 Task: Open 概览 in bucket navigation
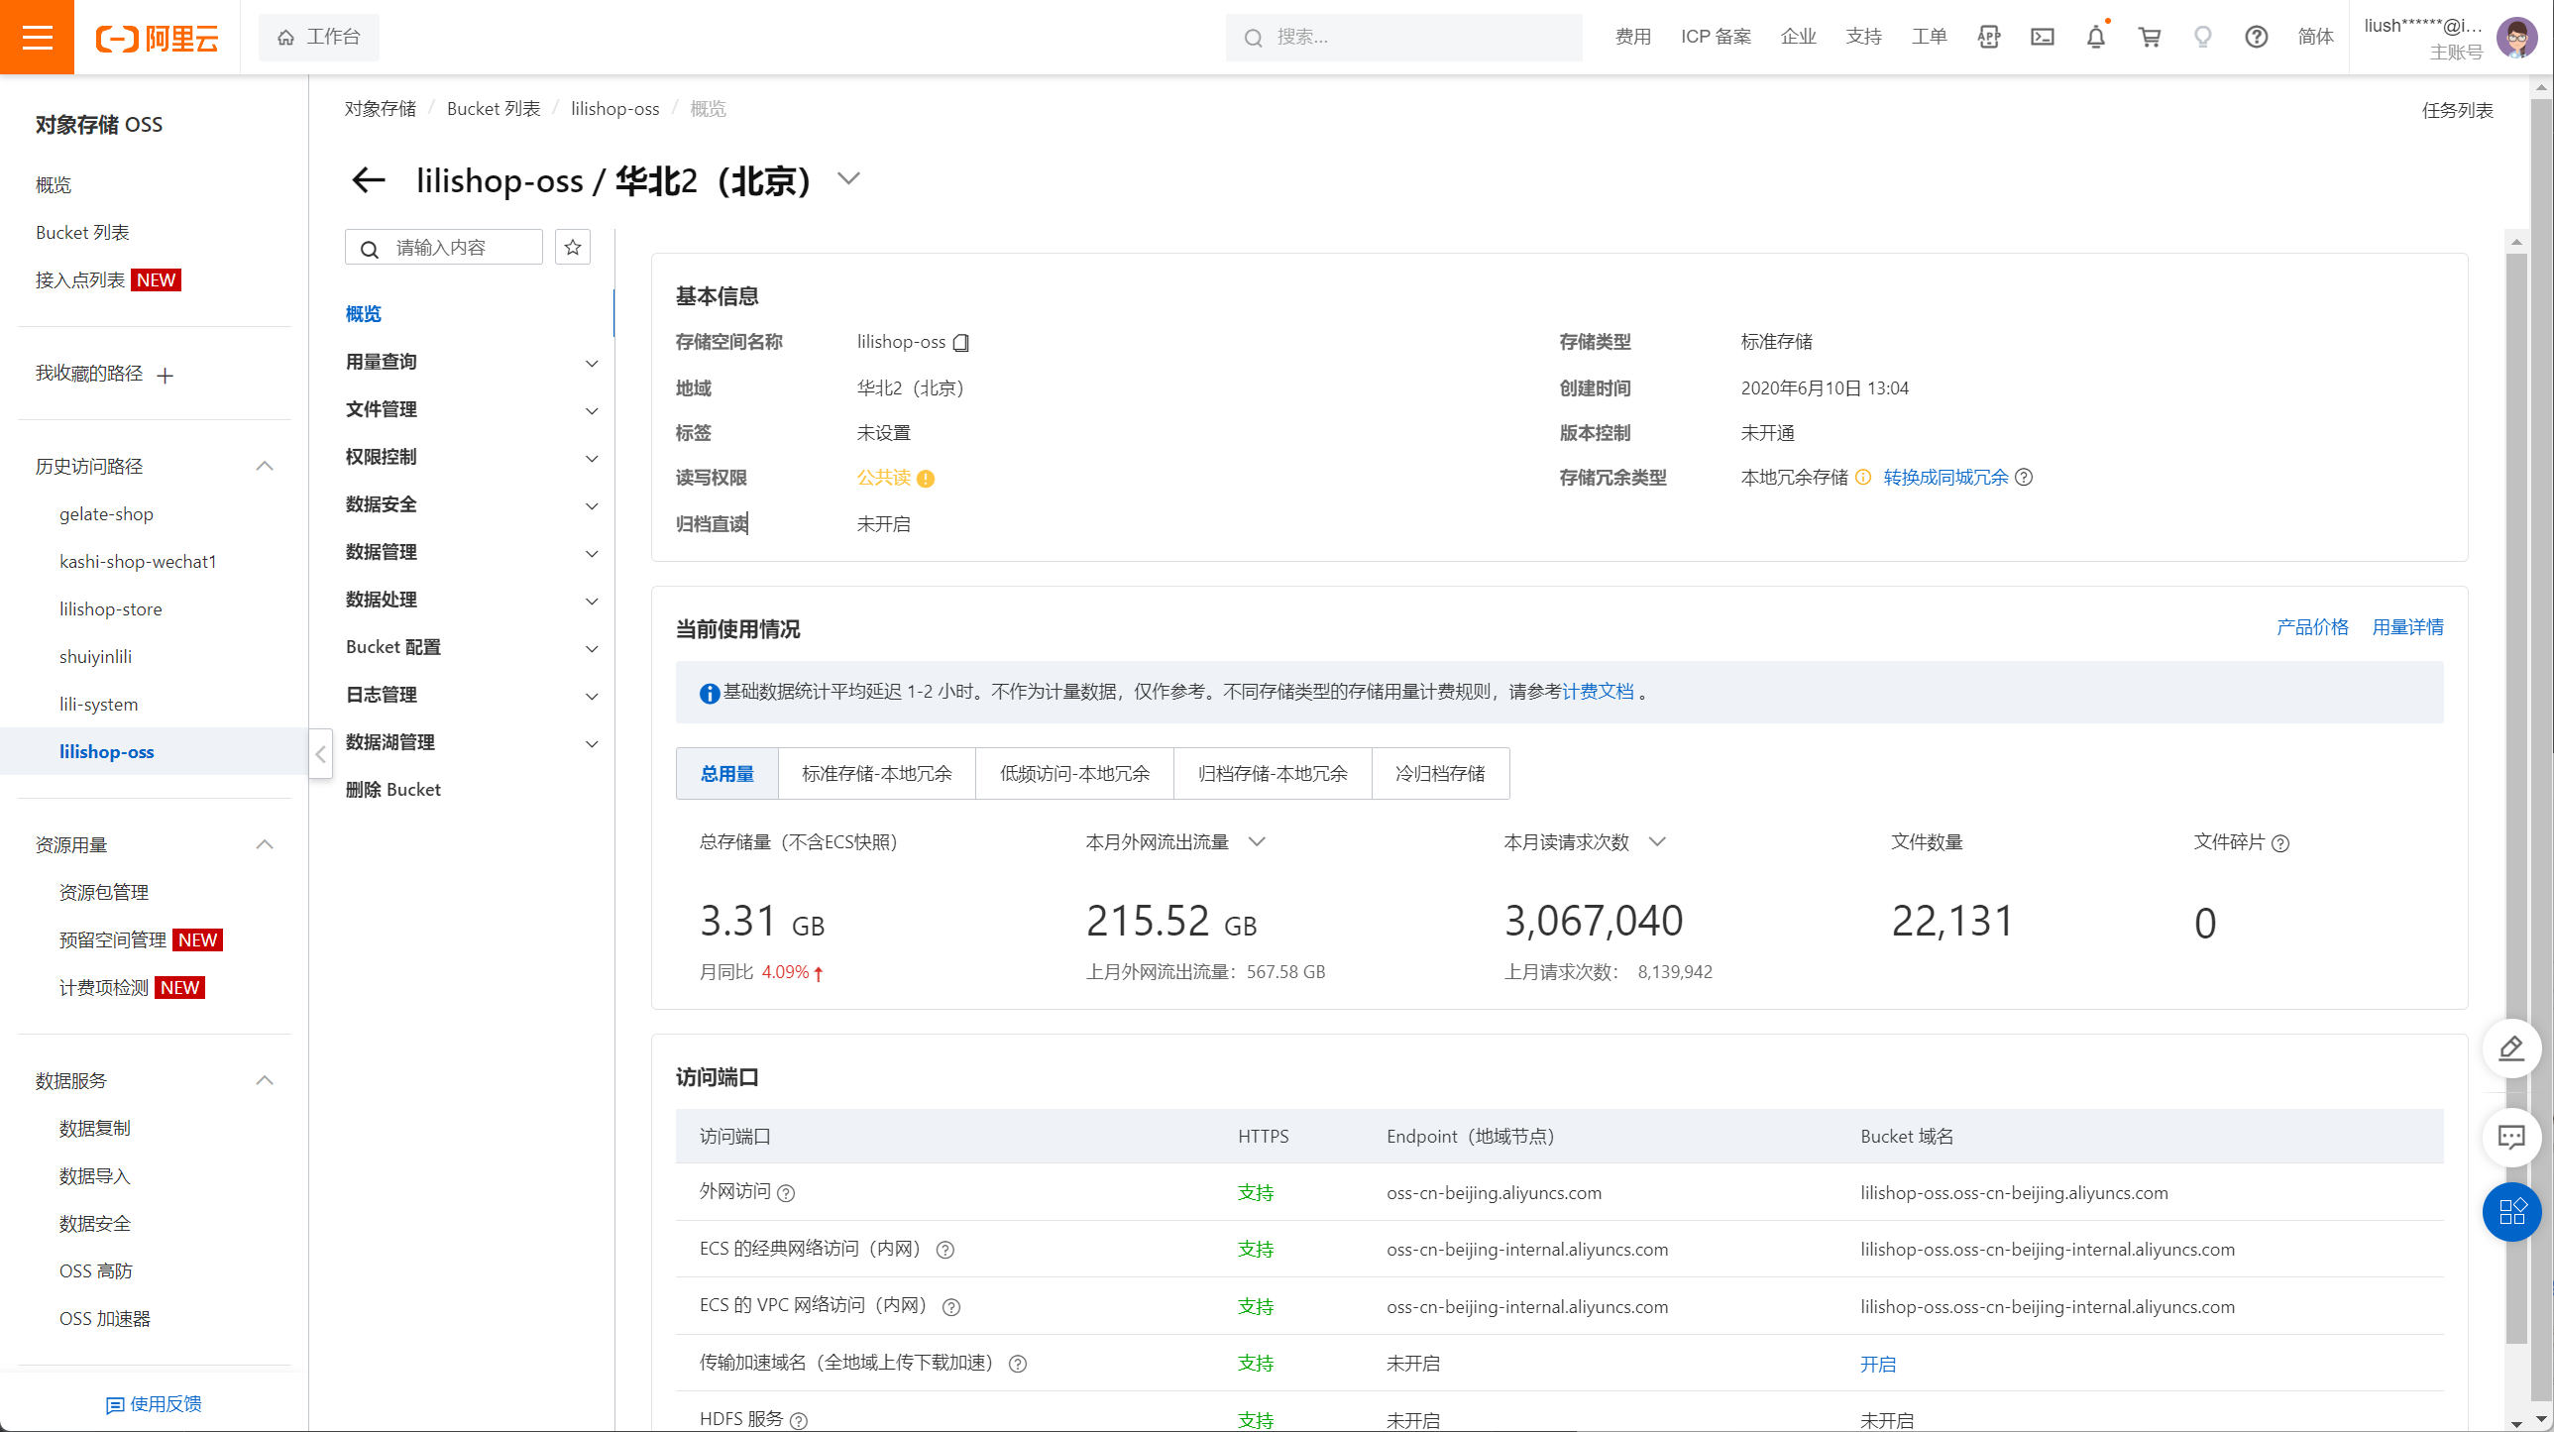point(364,314)
